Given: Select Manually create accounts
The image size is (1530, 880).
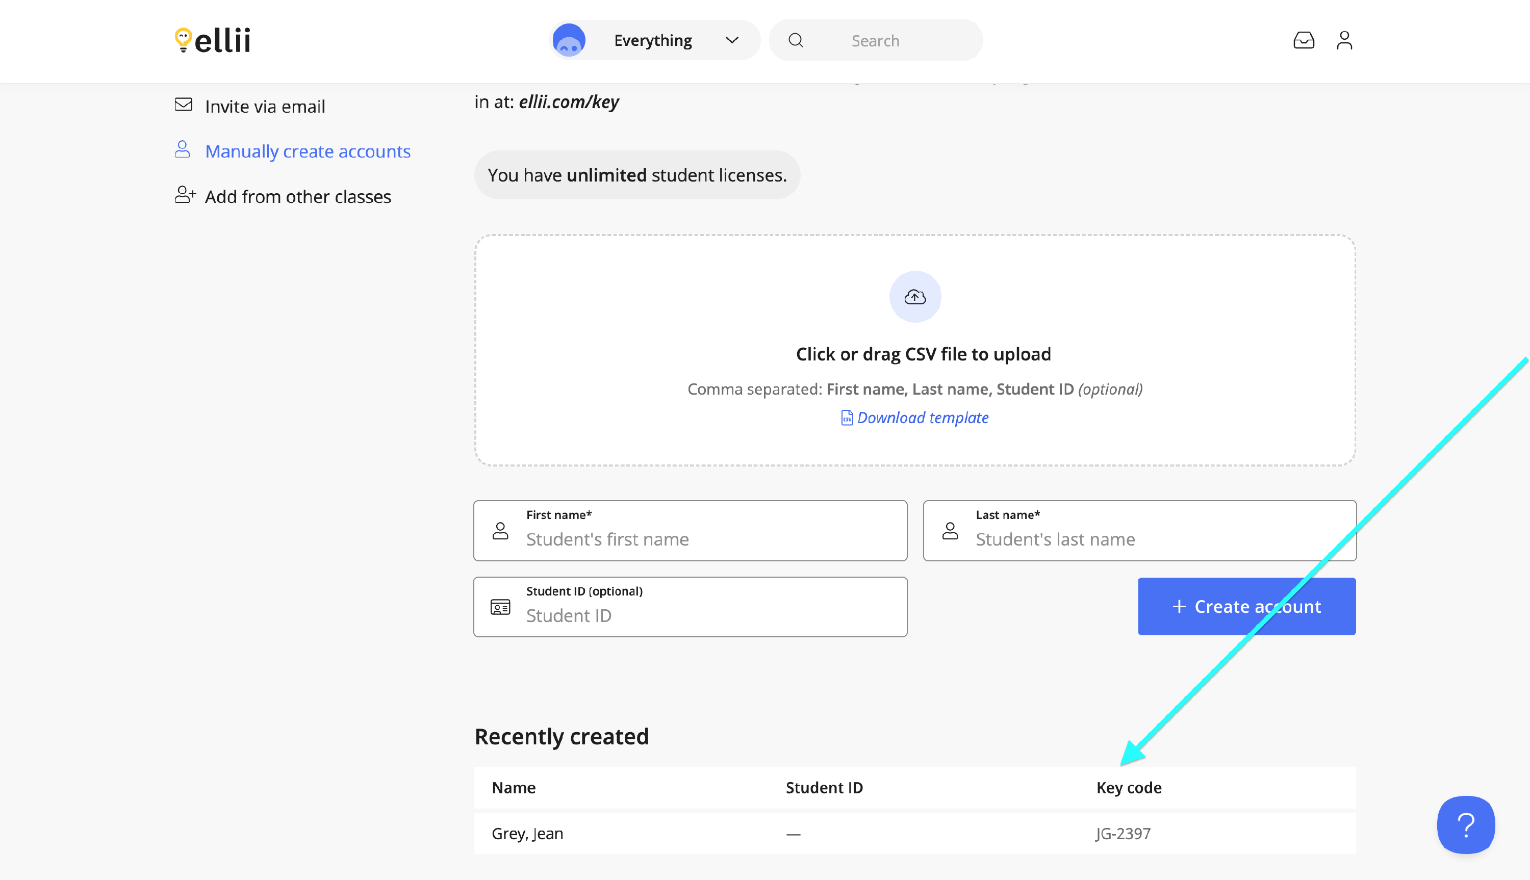Looking at the screenshot, I should pyautogui.click(x=307, y=151).
